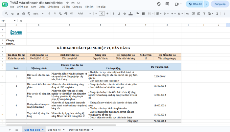Image resolution: width=230 pixels, height=132 pixels.
Task: Insert a comment from toolbar
Action: point(193,14)
